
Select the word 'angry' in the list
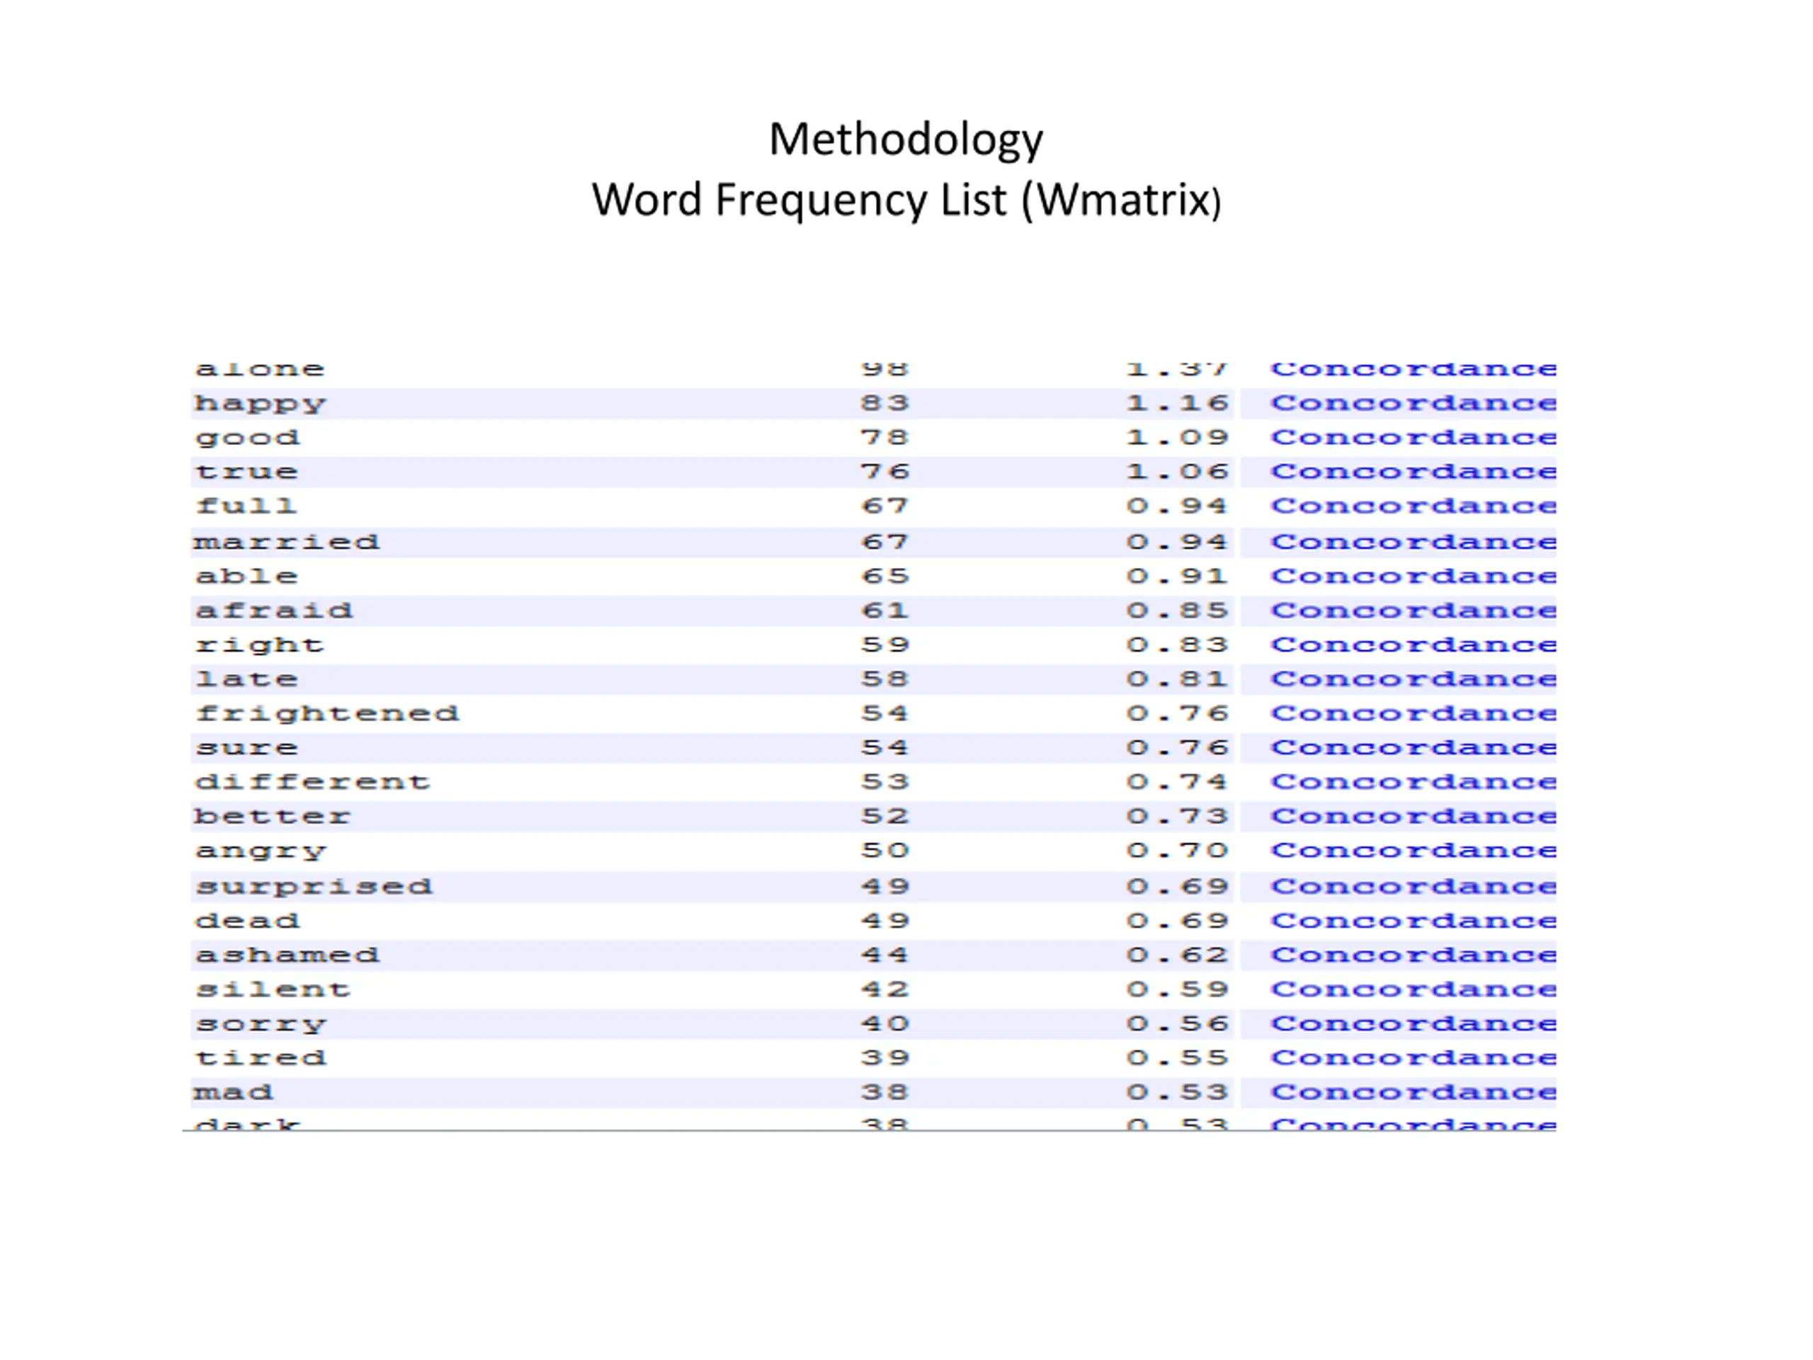[x=260, y=854]
